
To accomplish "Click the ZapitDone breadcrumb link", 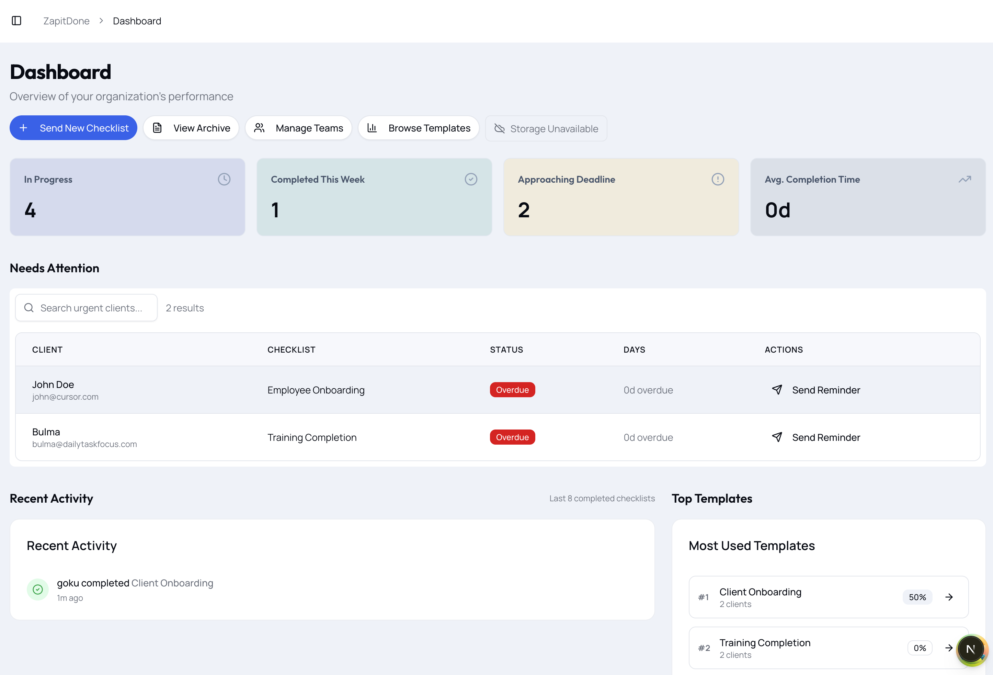I will [x=66, y=21].
